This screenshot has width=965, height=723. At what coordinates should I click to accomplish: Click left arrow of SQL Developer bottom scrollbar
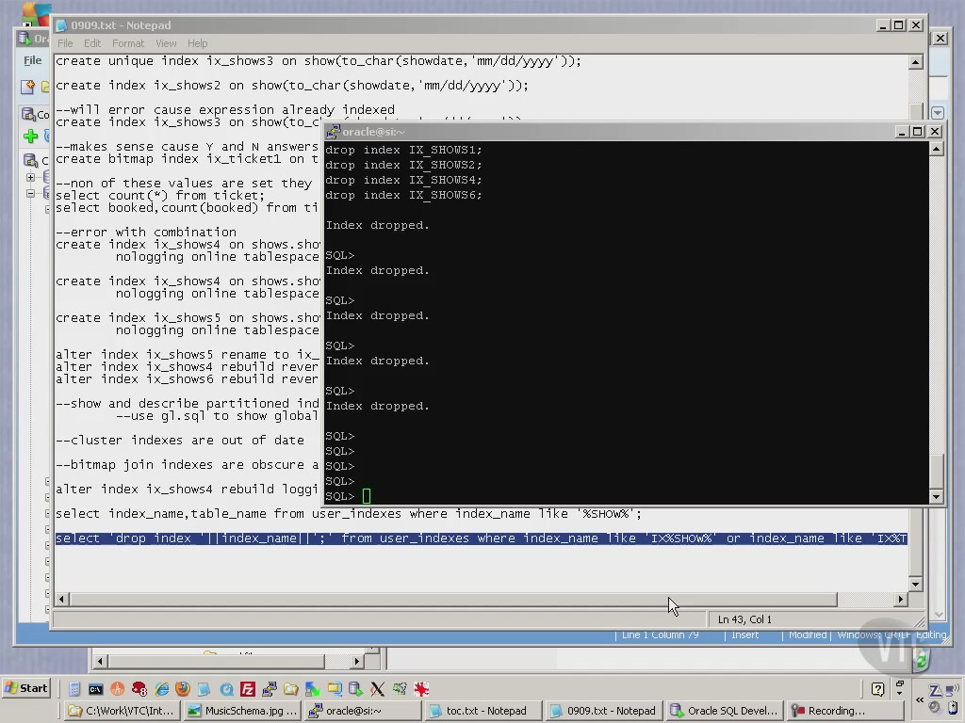pos(100,662)
